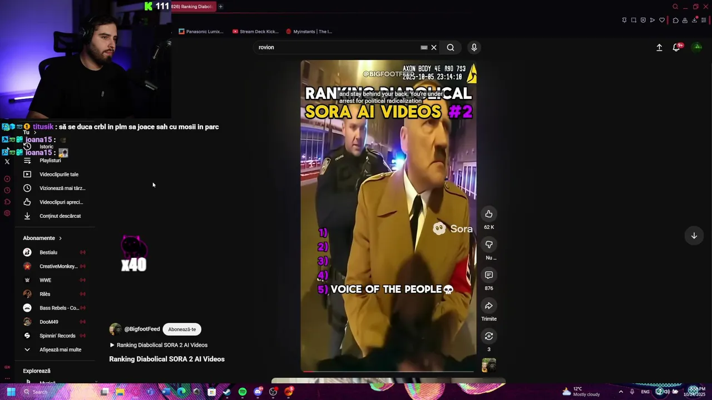712x400 pixels.
Task: Open the Playlisturi sidebar entry
Action: click(55, 161)
